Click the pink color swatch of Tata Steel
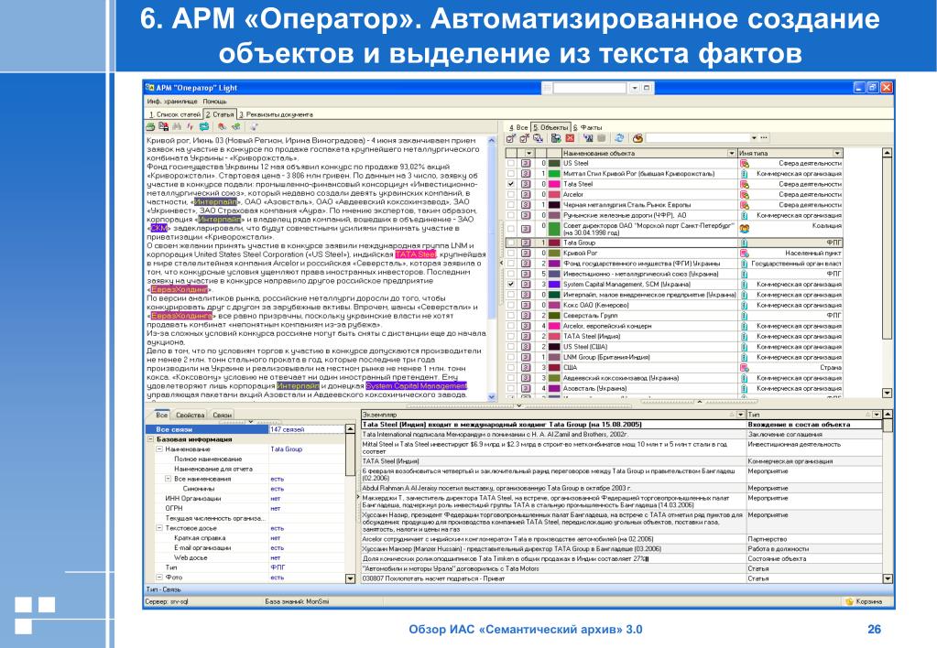Viewport: 937px width, 648px height. pyautogui.click(x=554, y=184)
